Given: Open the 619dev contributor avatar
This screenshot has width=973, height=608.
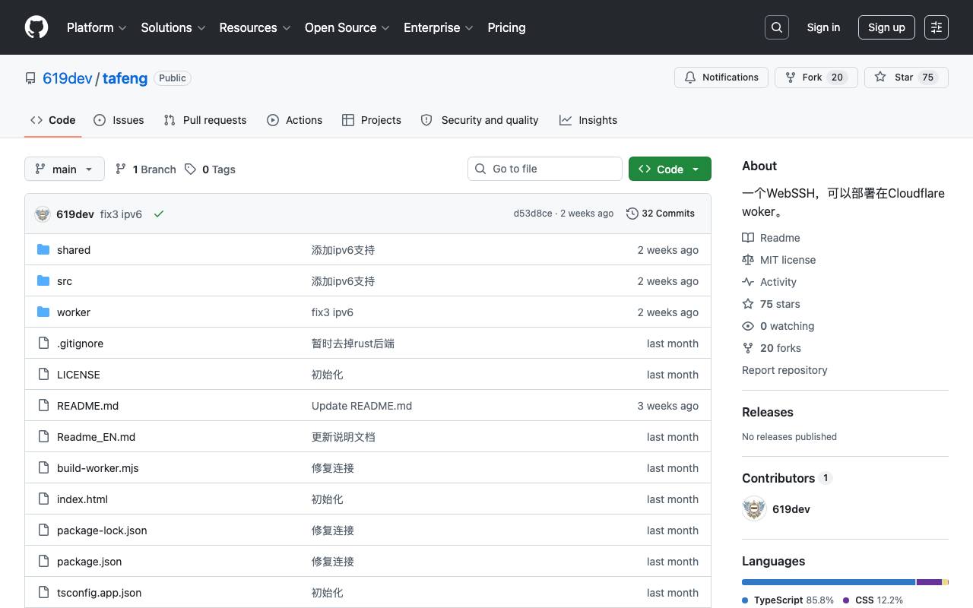Looking at the screenshot, I should tap(754, 509).
